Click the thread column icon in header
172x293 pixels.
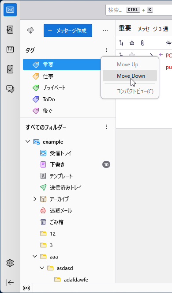[x=121, y=43]
